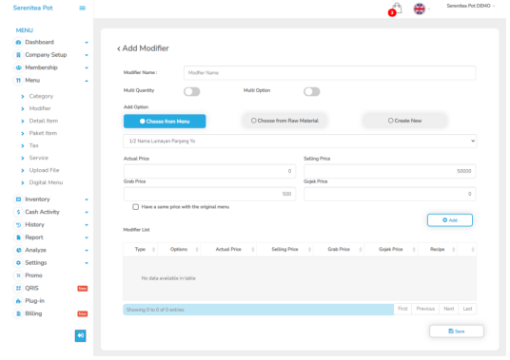Click the Membership people icon
Viewport: 510px width, 360px height.
pos(18,67)
